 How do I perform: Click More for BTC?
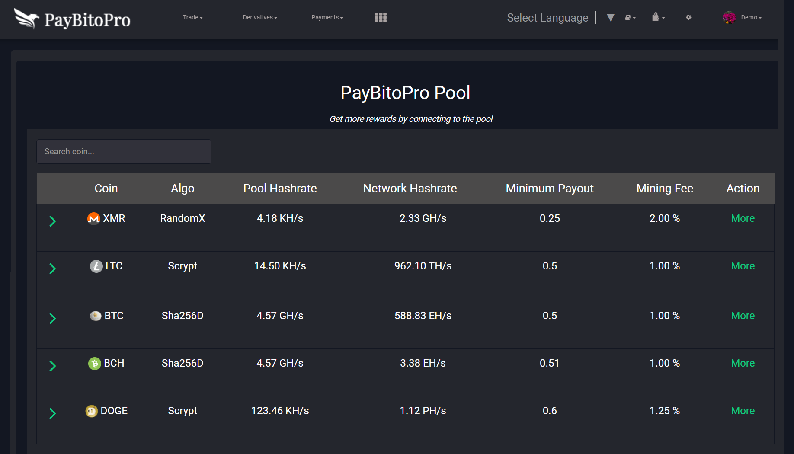(x=743, y=316)
